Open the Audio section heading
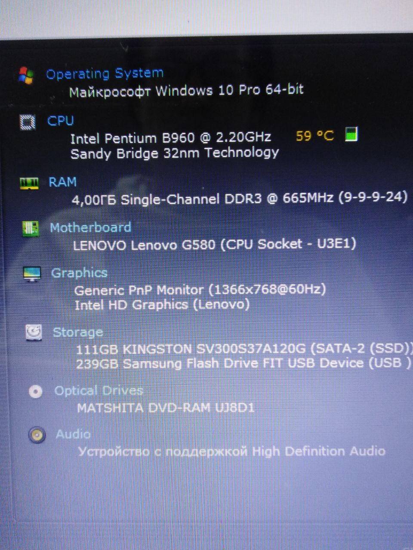The height and width of the screenshot is (550, 413). (73, 434)
